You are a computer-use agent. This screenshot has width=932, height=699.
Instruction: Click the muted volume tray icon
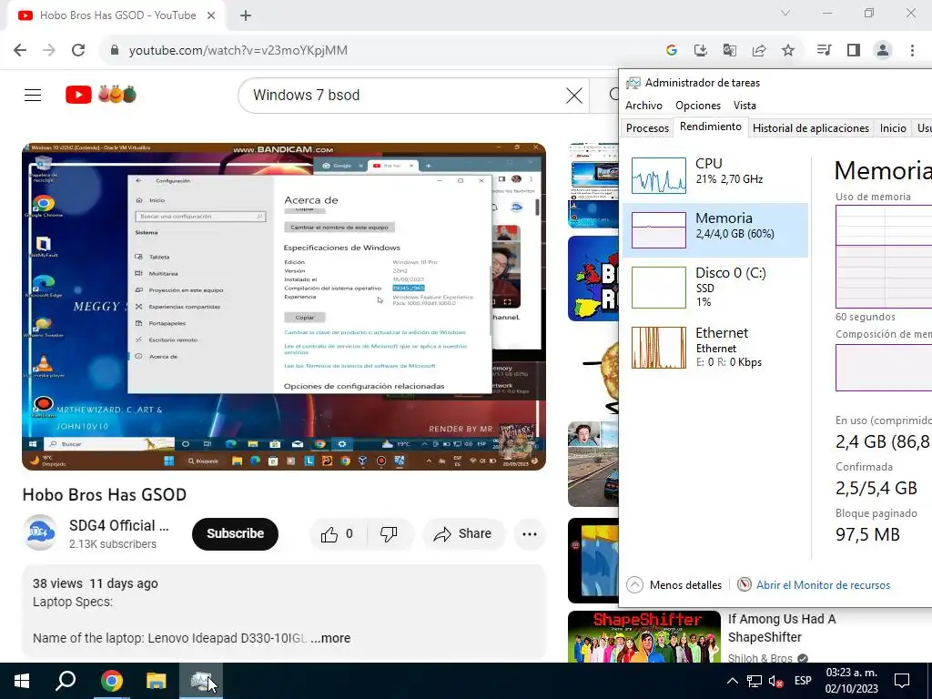click(775, 681)
